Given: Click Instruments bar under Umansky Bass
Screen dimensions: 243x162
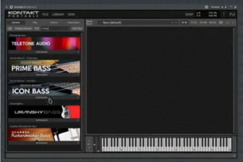Looking at the screenshot, I should (42, 120).
